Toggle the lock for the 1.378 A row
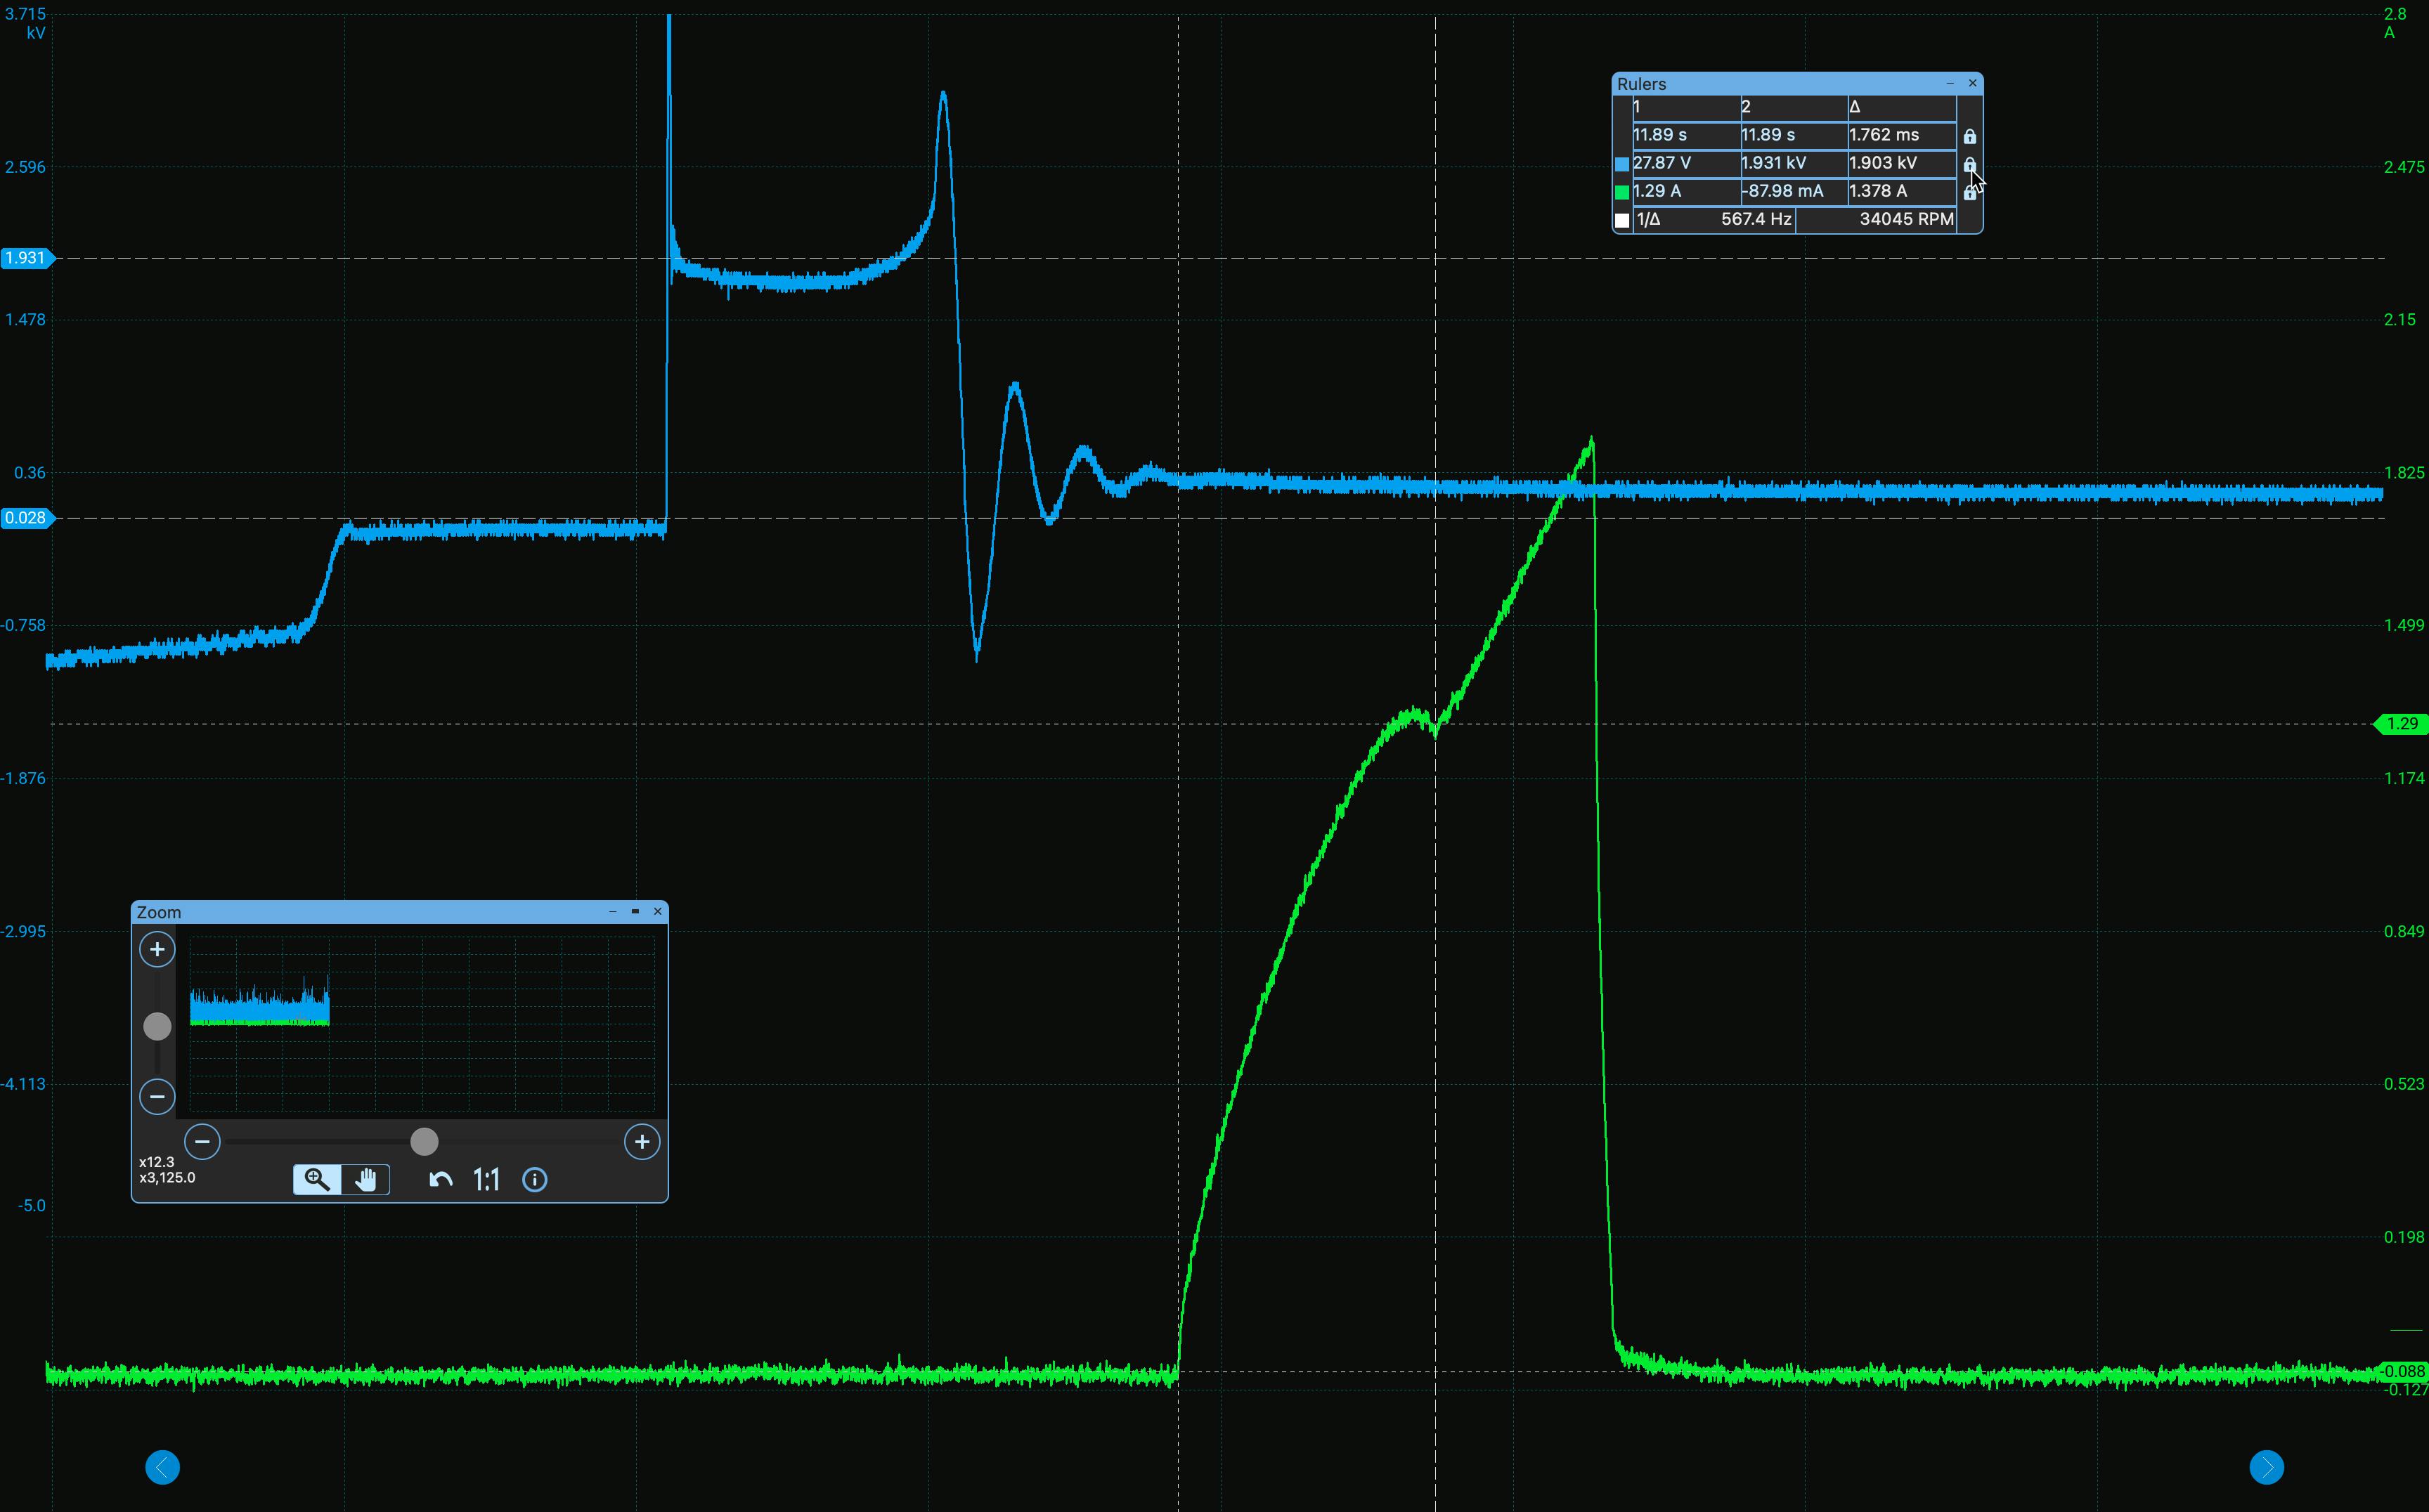 click(1971, 192)
